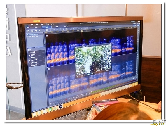Click the second import icon in the library
This screenshot has height=126, width=168.
tap(32, 31)
